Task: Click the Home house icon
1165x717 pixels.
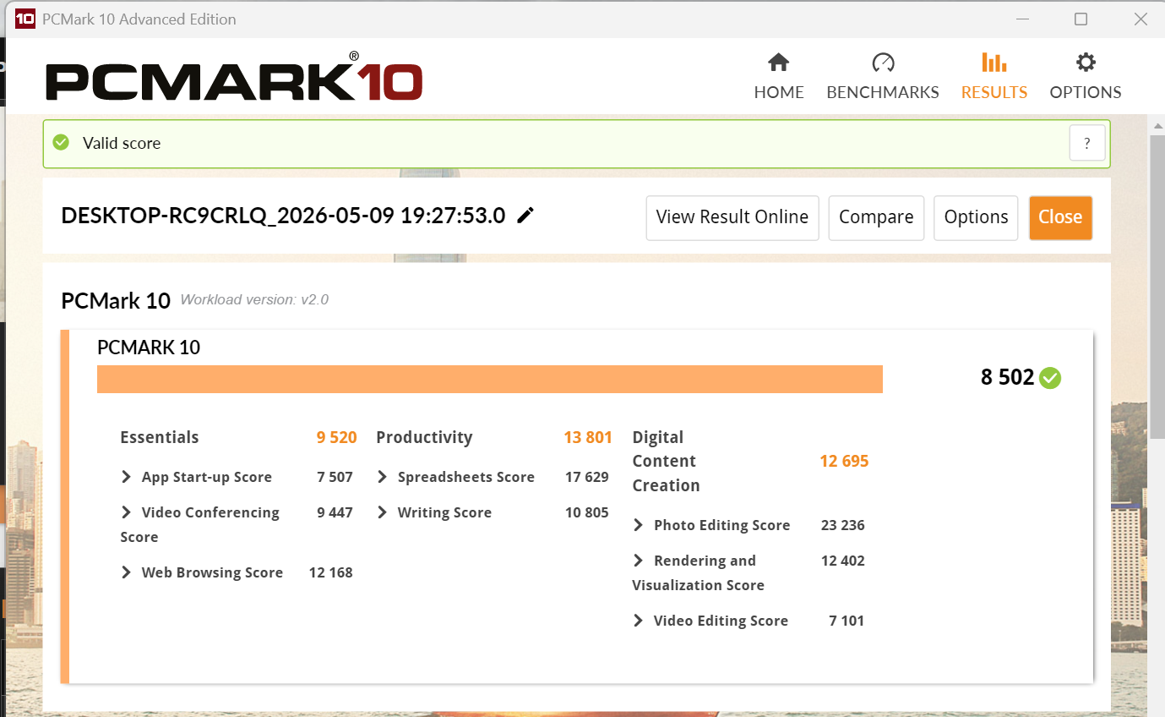Action: click(x=778, y=63)
